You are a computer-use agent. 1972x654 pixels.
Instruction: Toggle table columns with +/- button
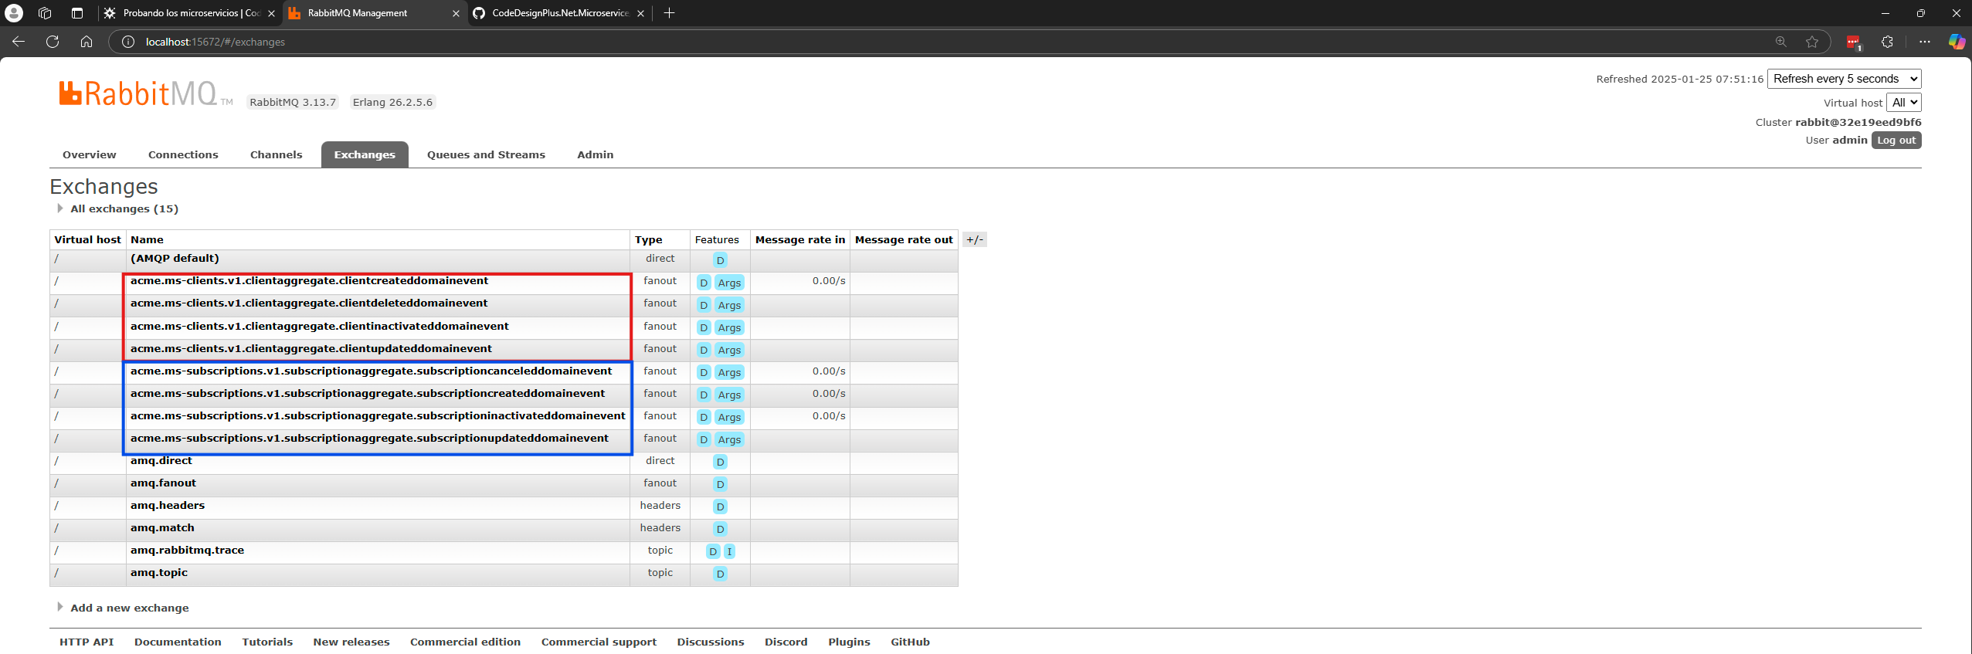pyautogui.click(x=975, y=239)
